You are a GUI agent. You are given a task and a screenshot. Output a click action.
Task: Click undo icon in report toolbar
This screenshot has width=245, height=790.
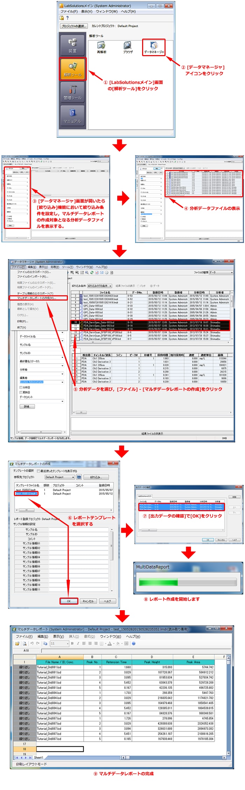32,644
